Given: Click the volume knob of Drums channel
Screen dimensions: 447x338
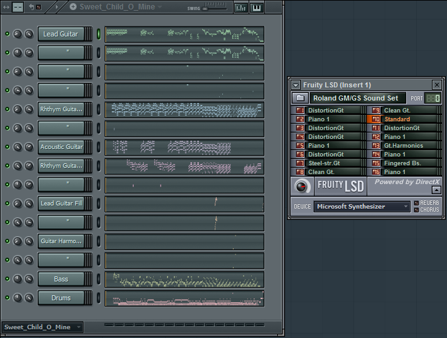Looking at the screenshot, I should pos(29,298).
